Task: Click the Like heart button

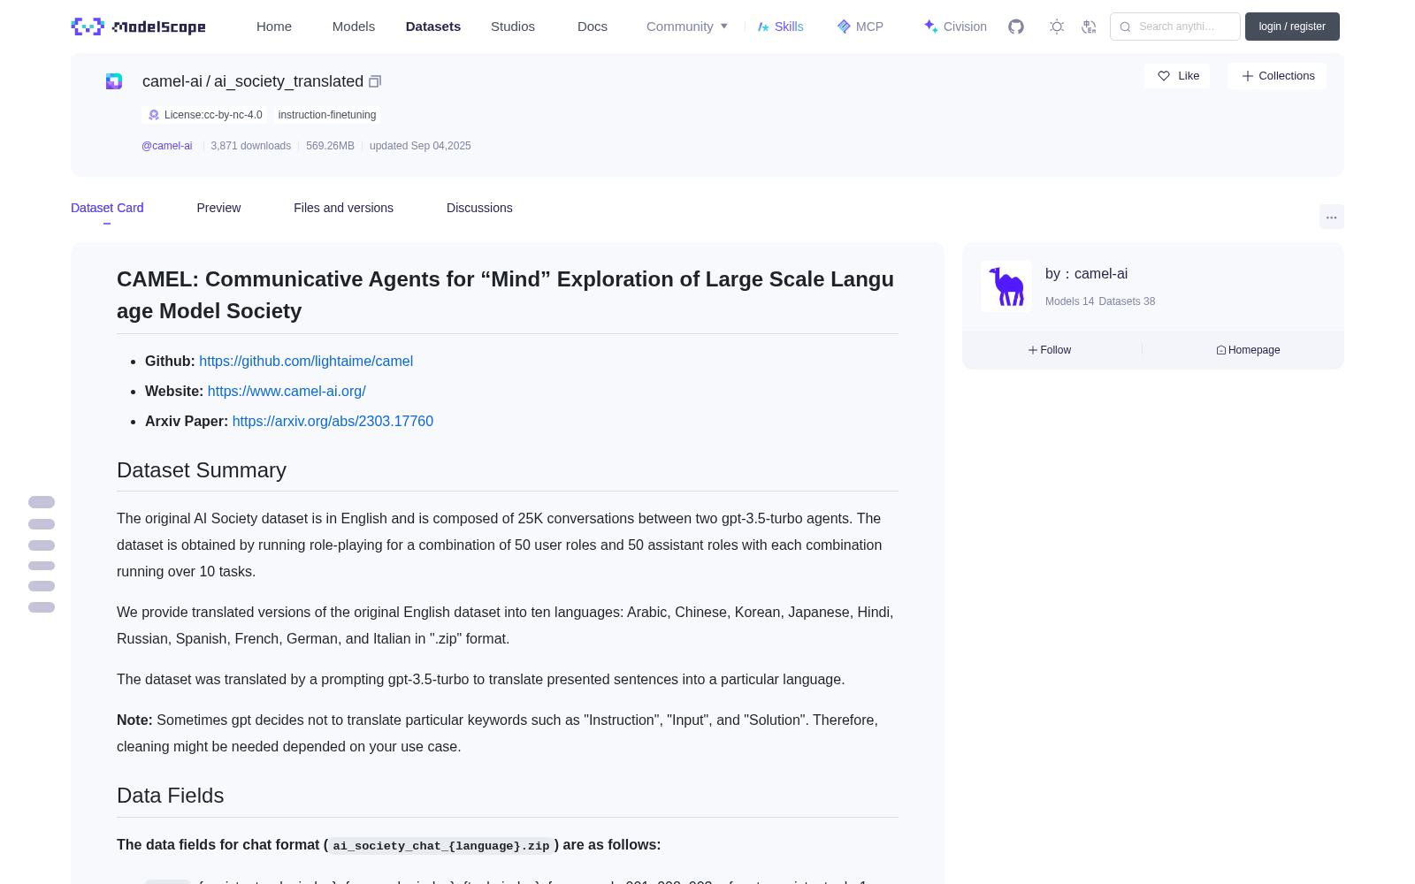Action: click(x=1178, y=76)
